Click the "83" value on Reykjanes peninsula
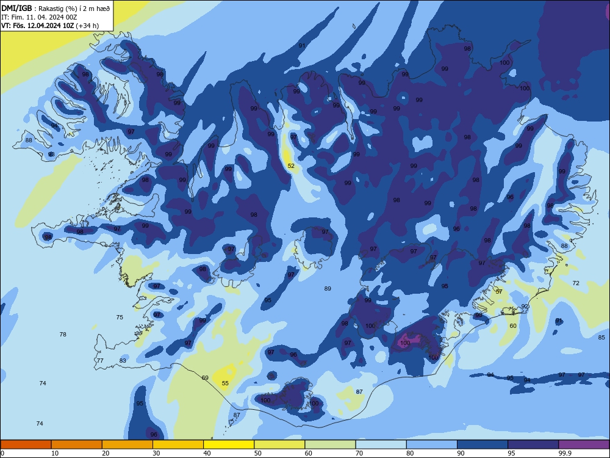610x458 pixels. [123, 361]
